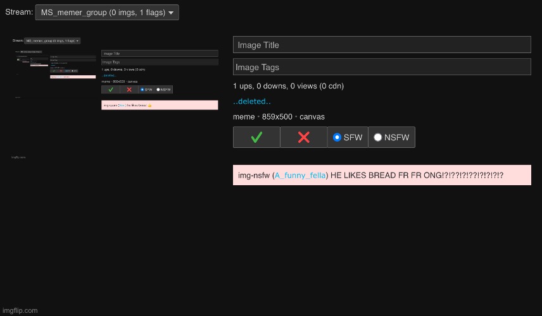Open the ..deleted.. user link
This screenshot has width=542, height=316.
(x=251, y=101)
